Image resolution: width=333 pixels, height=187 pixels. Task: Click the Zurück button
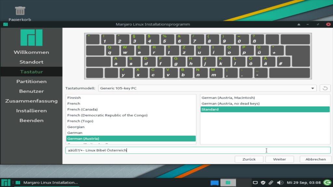point(249,159)
